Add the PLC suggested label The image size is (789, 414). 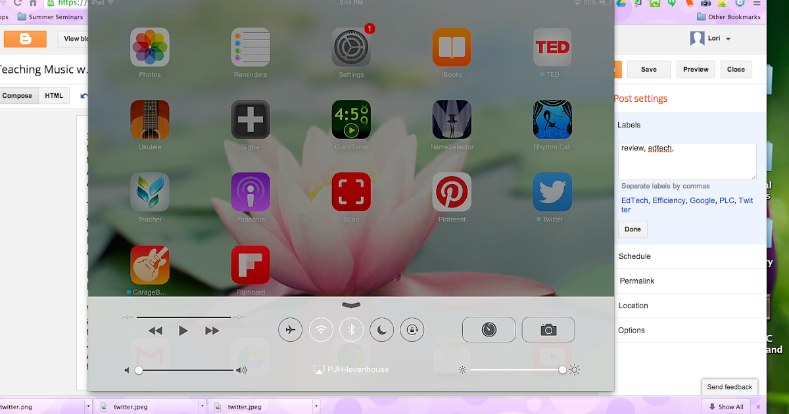[x=727, y=200]
